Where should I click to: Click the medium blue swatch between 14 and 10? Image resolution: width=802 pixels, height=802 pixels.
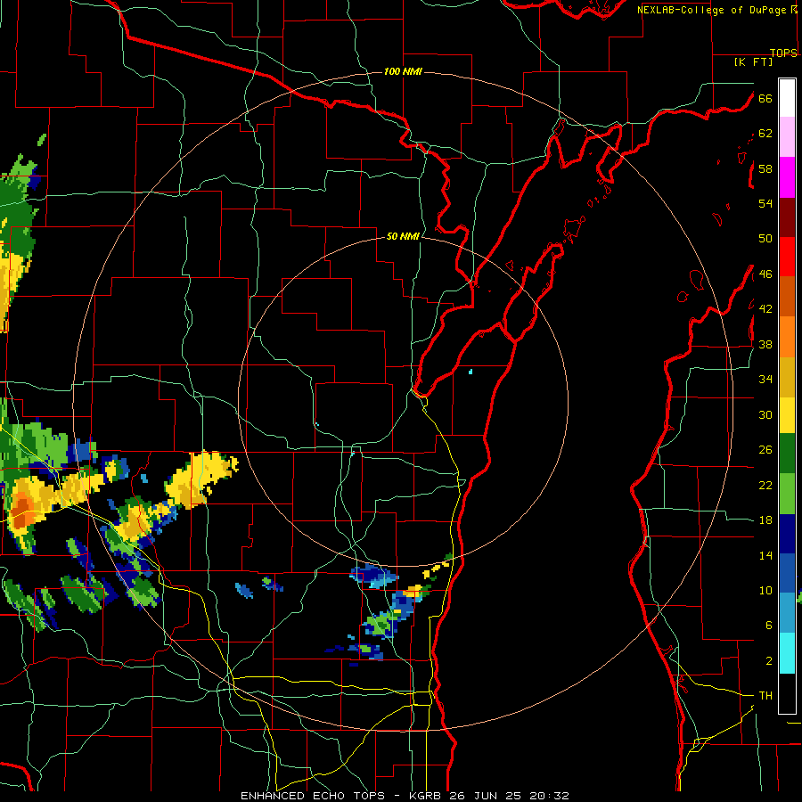(787, 573)
